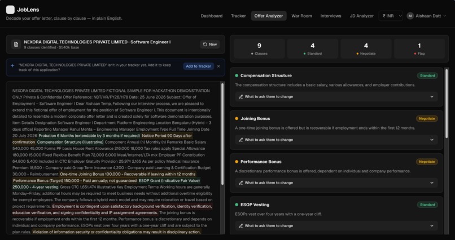Open the Aishaan Datt account menu

tap(426, 16)
